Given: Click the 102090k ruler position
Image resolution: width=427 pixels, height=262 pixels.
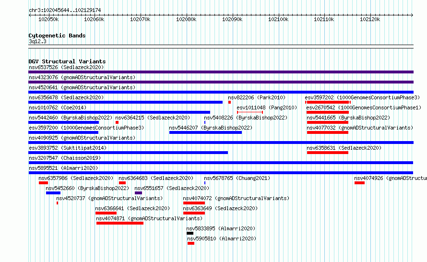Looking at the screenshot, I should click(x=232, y=19).
